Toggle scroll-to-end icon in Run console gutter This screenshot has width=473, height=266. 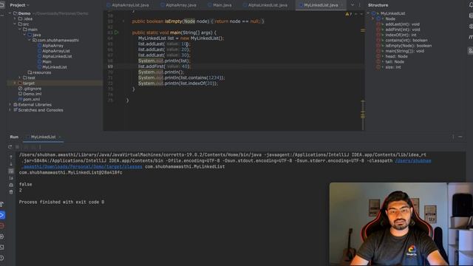pos(11,178)
